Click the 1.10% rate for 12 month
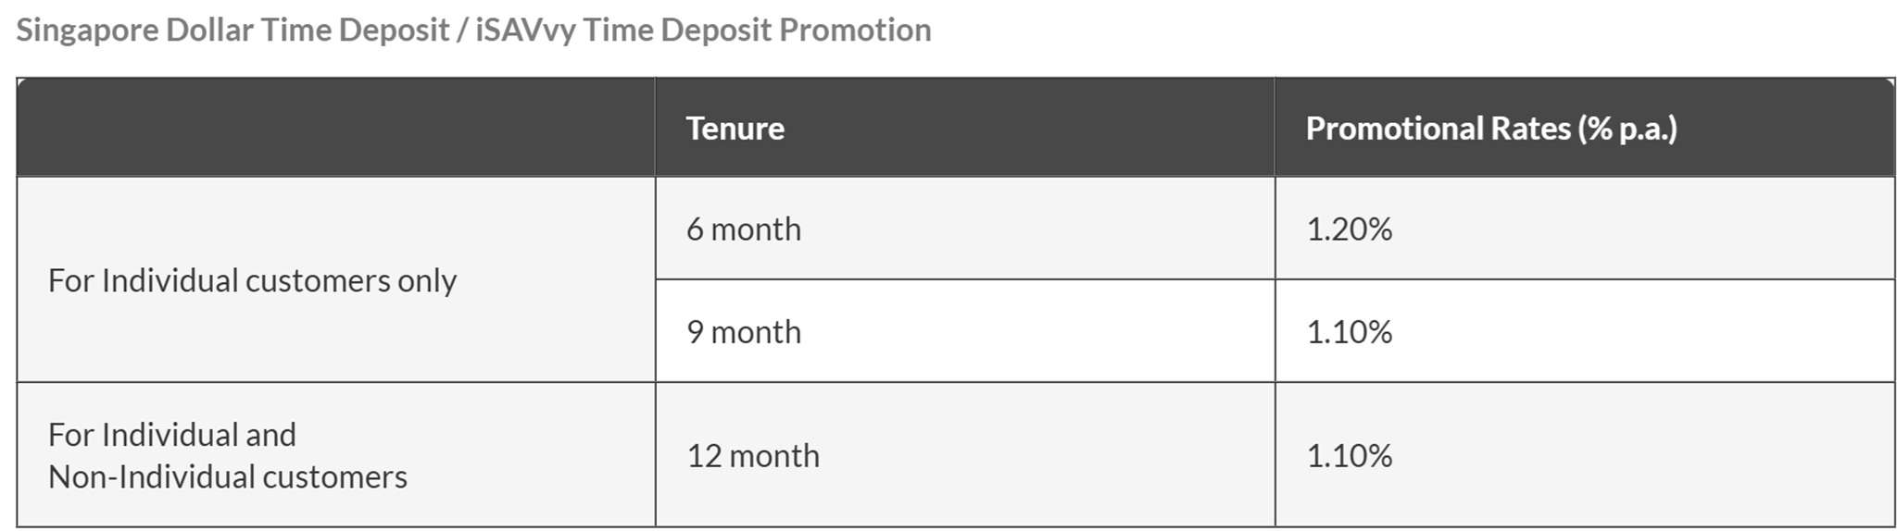The height and width of the screenshot is (531, 1897). [1349, 456]
